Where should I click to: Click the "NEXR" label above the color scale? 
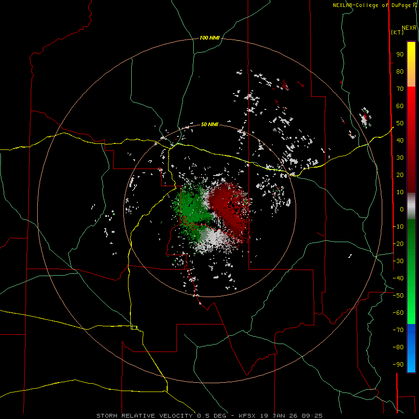tap(409, 28)
